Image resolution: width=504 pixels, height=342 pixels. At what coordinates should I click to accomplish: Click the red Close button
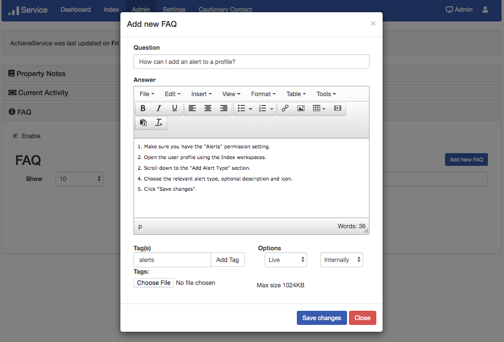363,318
